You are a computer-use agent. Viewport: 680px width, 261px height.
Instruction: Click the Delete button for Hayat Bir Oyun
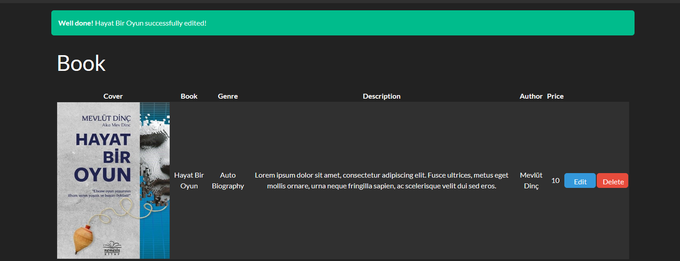612,180
